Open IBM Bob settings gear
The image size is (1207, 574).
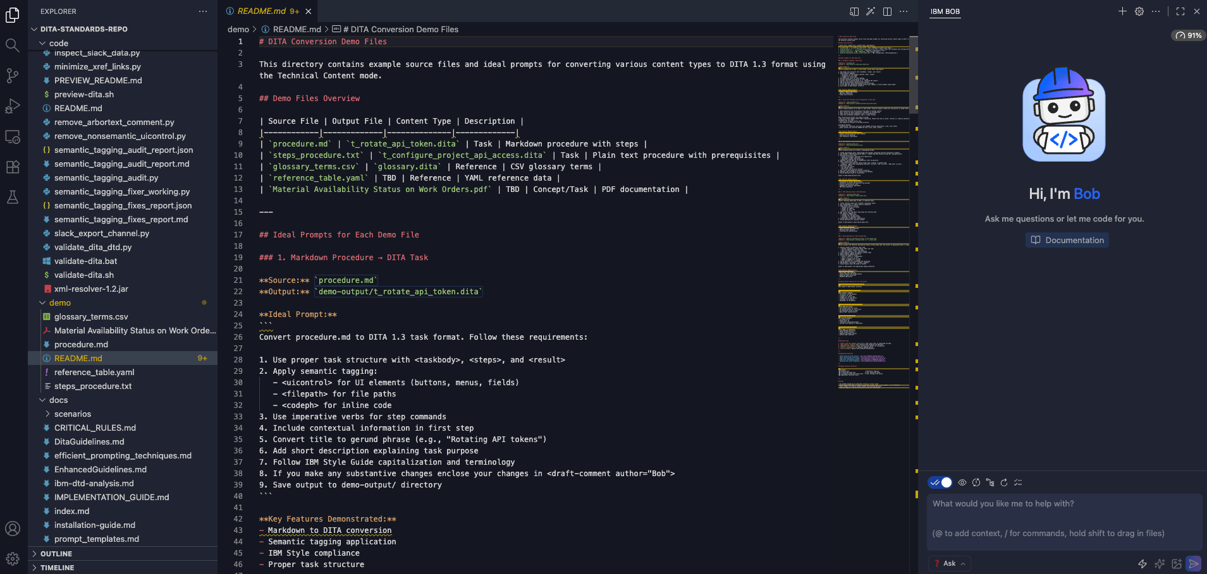1139,11
